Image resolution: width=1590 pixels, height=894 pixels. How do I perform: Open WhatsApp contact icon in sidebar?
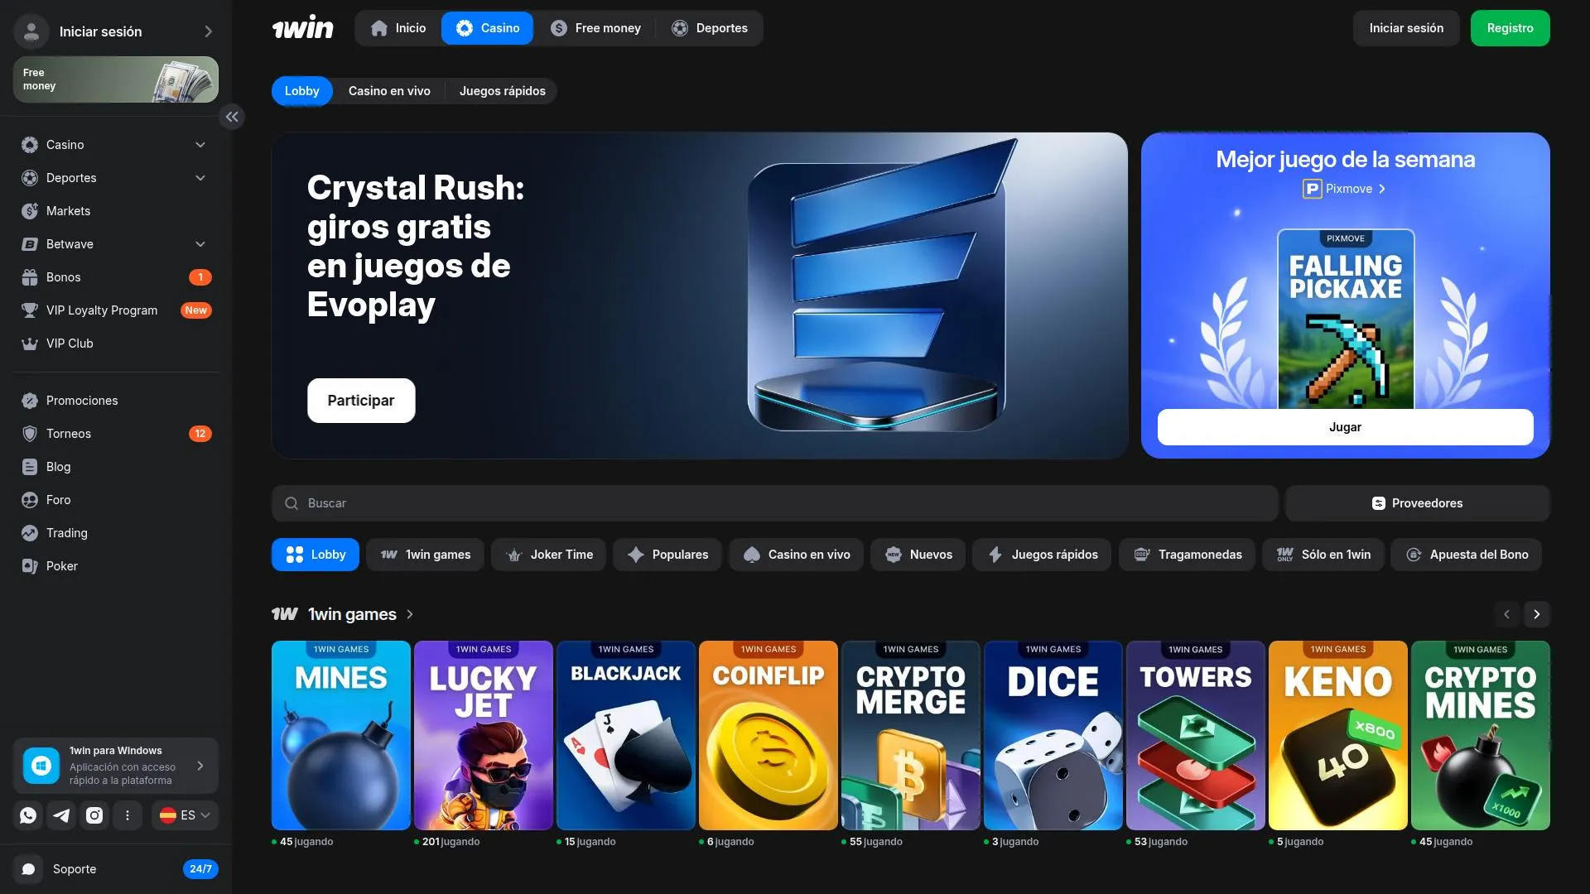[x=28, y=815]
